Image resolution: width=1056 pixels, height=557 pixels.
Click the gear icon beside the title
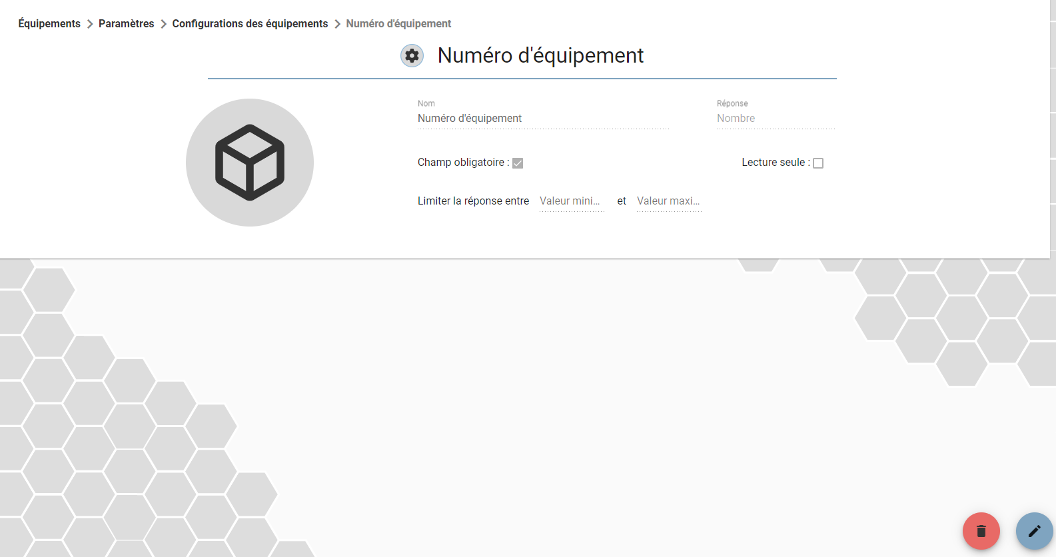tap(412, 55)
